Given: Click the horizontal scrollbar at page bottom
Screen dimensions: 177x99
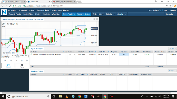Looking at the screenshot, I should (x=88, y=93).
